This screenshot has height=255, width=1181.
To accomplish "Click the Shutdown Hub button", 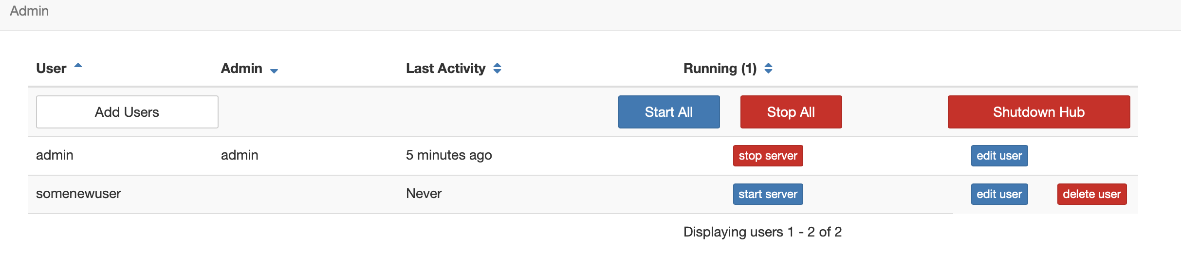I will point(1038,112).
